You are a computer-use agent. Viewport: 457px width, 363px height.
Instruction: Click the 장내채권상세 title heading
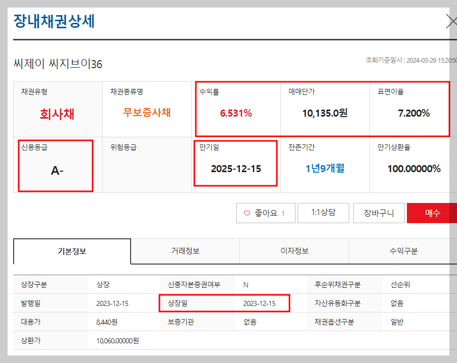tap(54, 21)
